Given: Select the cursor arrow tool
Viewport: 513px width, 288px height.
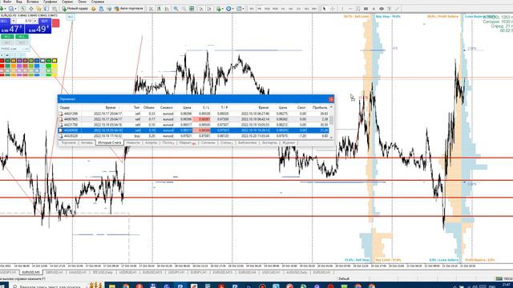Looking at the screenshot, I should tap(324, 9).
